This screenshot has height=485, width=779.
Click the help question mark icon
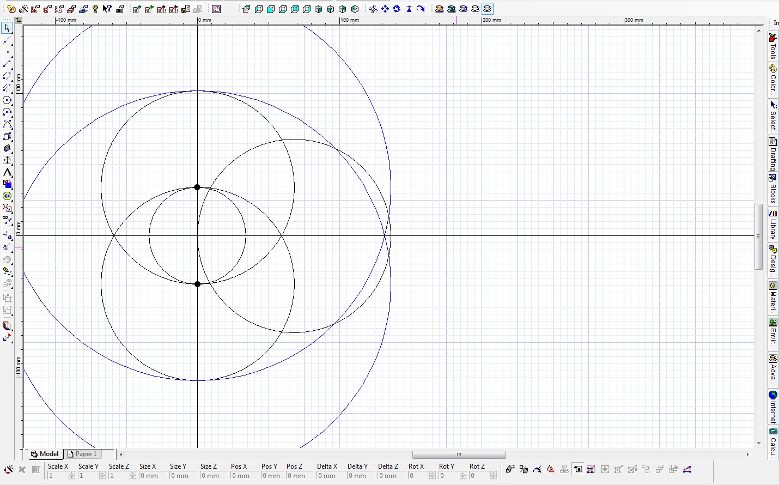pyautogui.click(x=95, y=9)
